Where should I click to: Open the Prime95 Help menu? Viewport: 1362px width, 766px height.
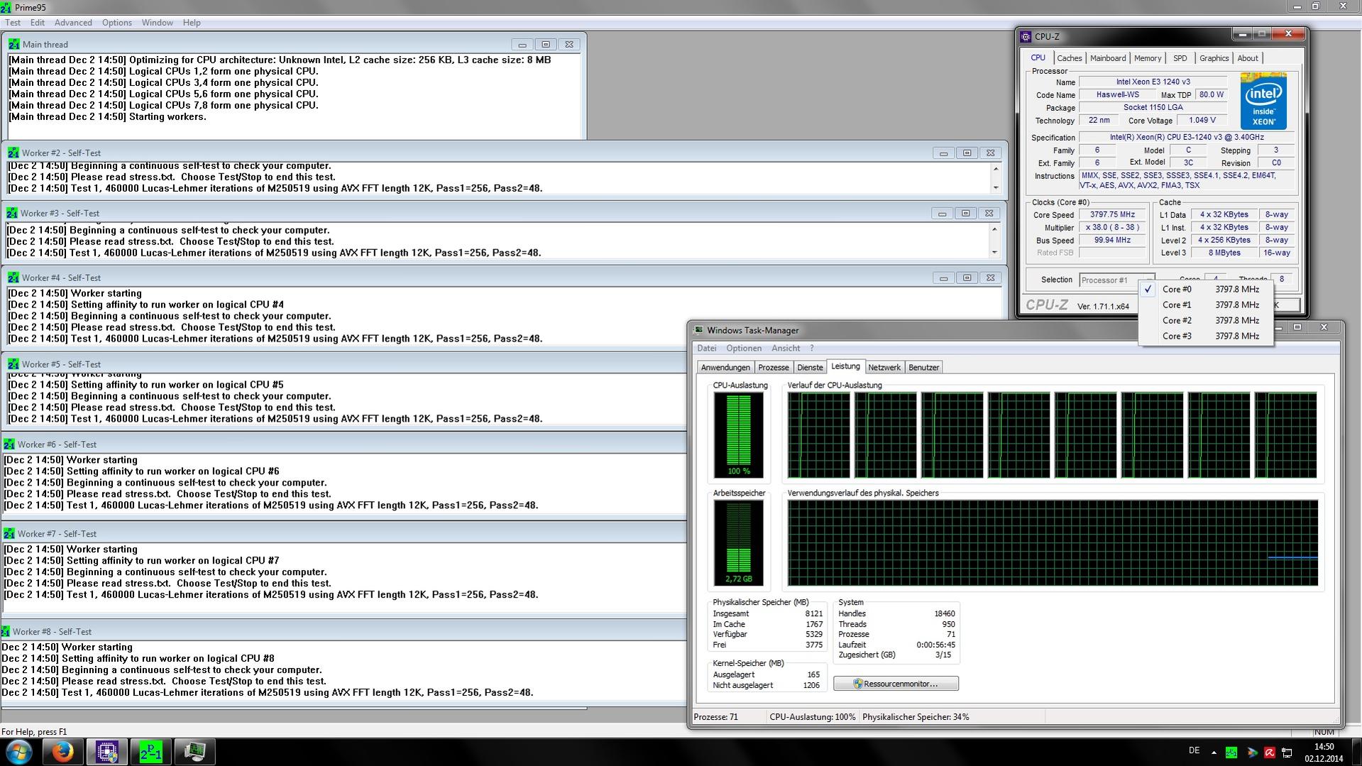(x=192, y=23)
